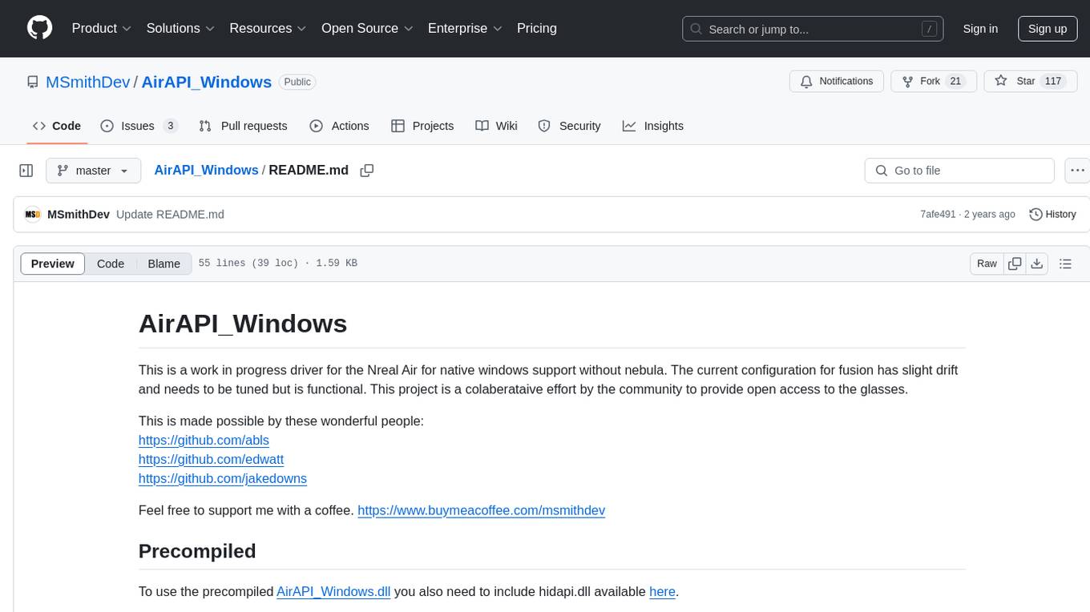The image size is (1090, 612).
Task: Expand the Resources menu
Action: pos(268,28)
